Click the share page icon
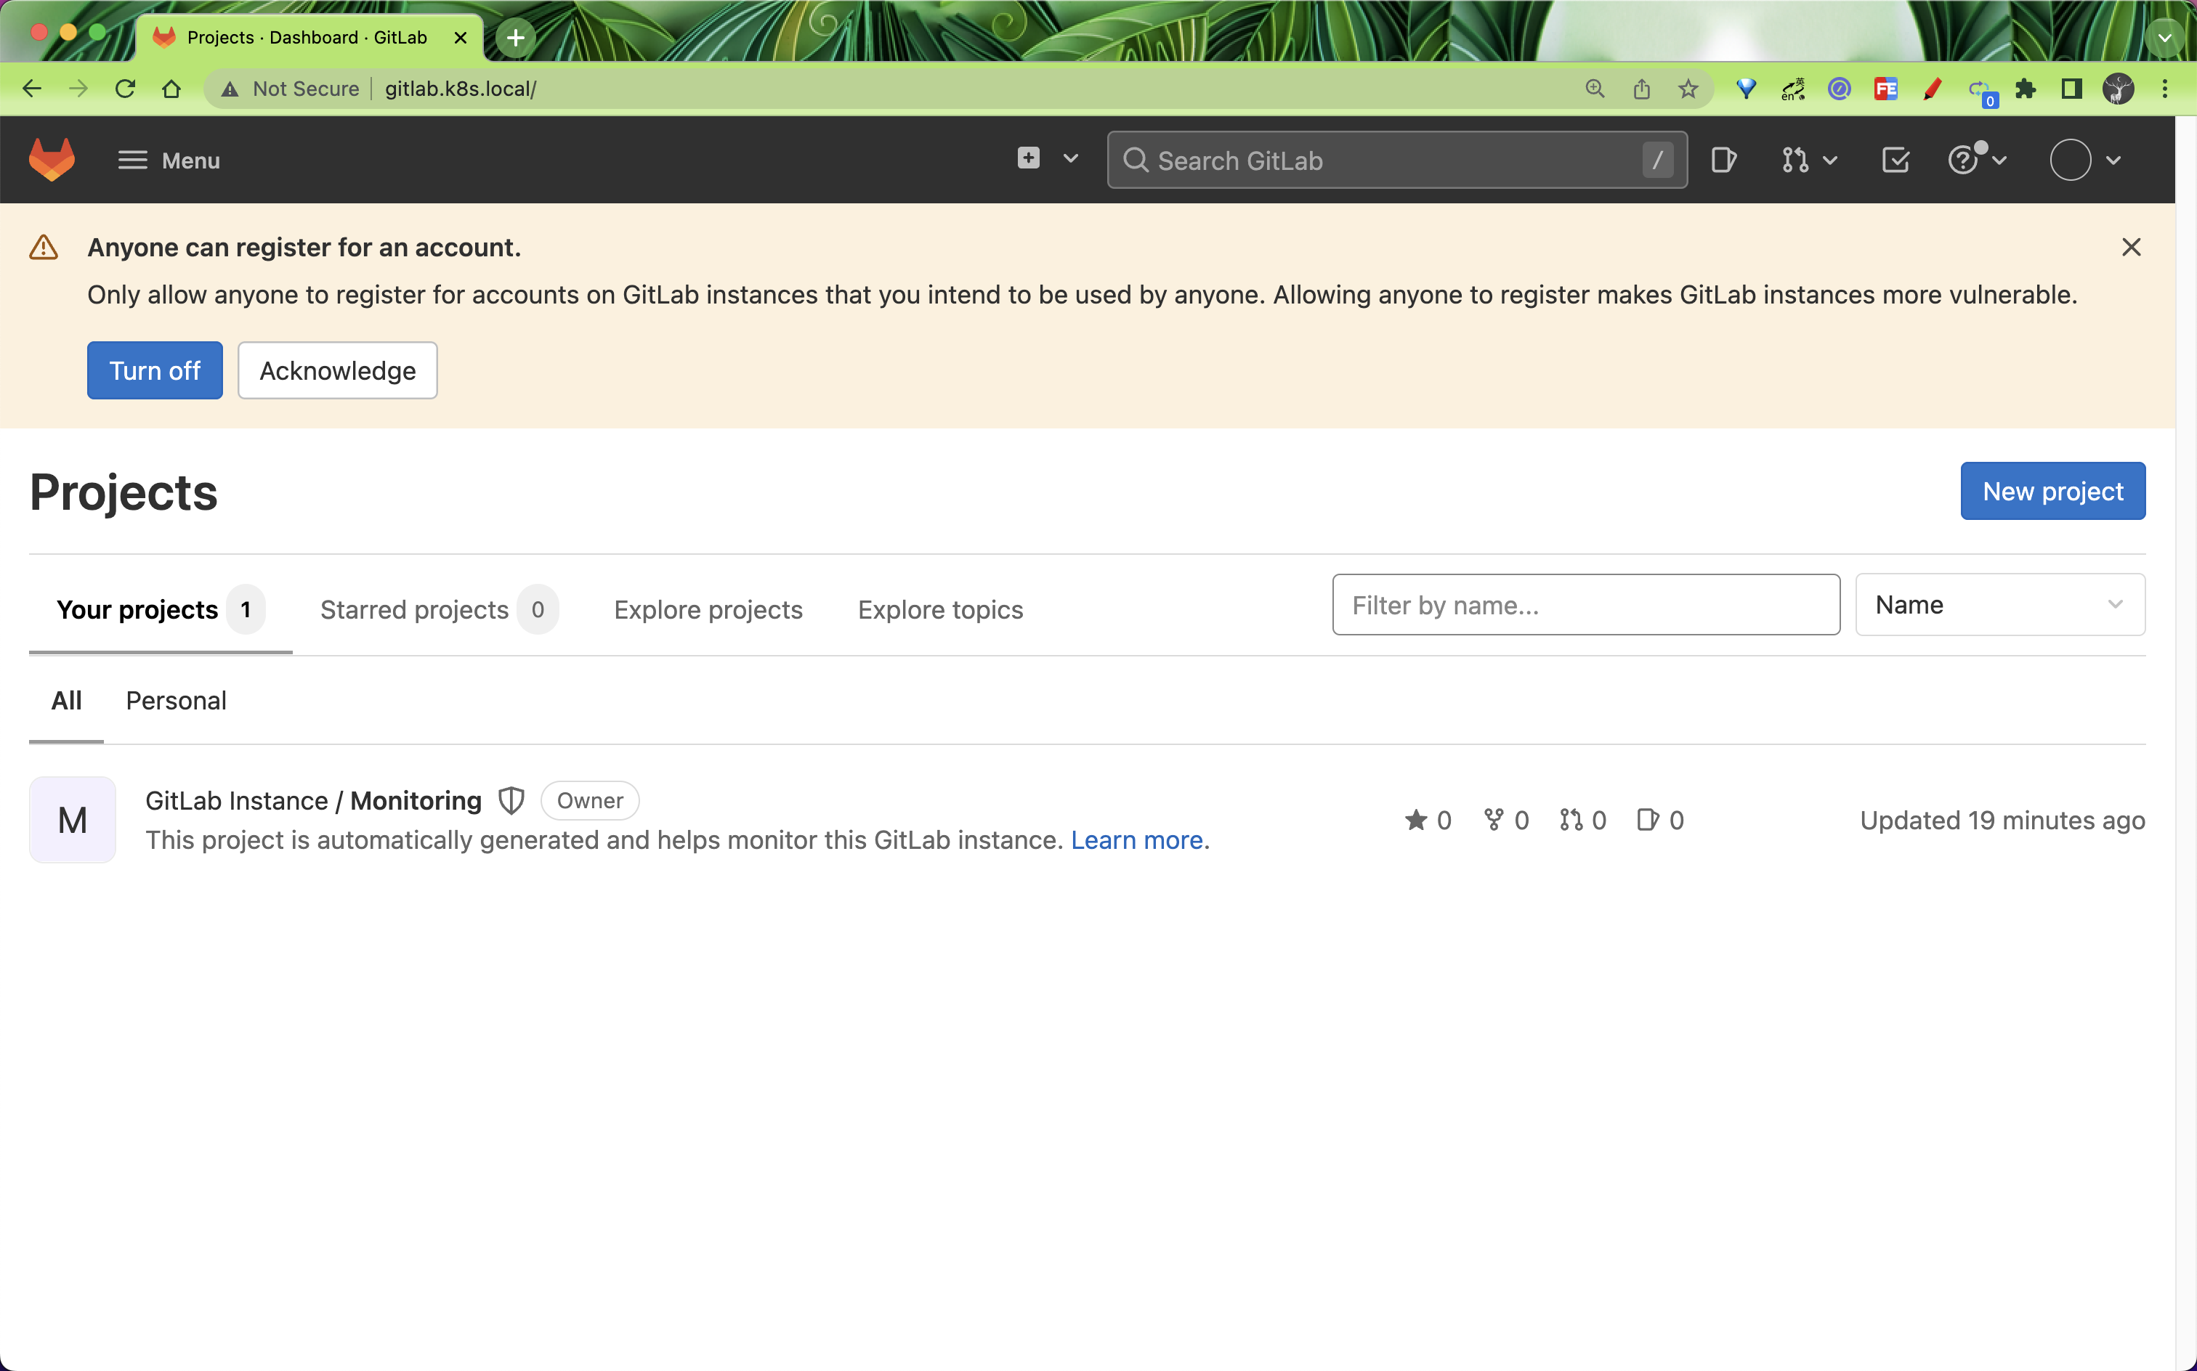This screenshot has width=2197, height=1371. click(x=1642, y=89)
